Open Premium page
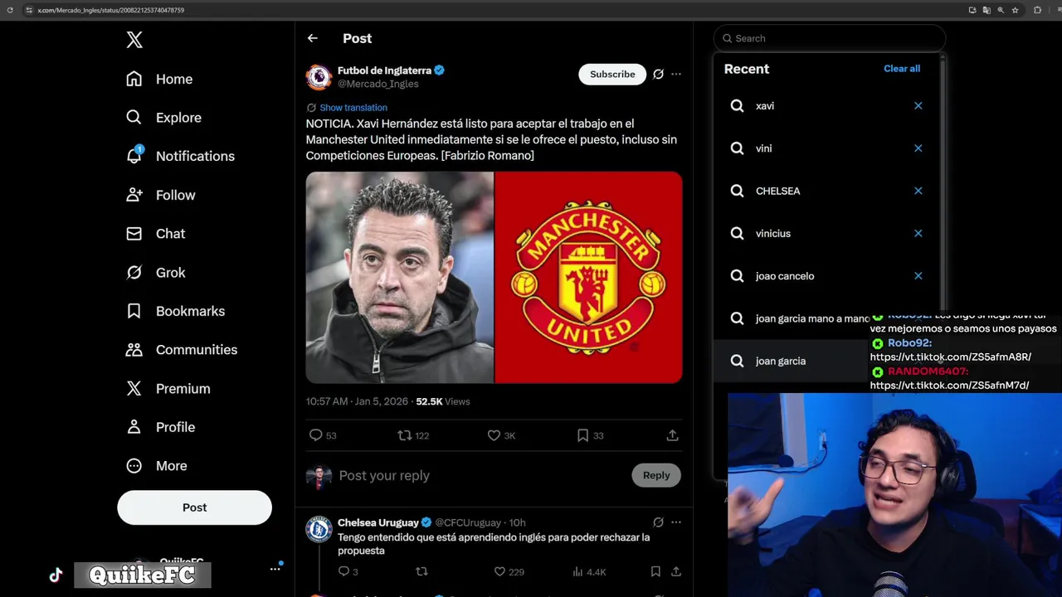The image size is (1062, 597). [168, 388]
